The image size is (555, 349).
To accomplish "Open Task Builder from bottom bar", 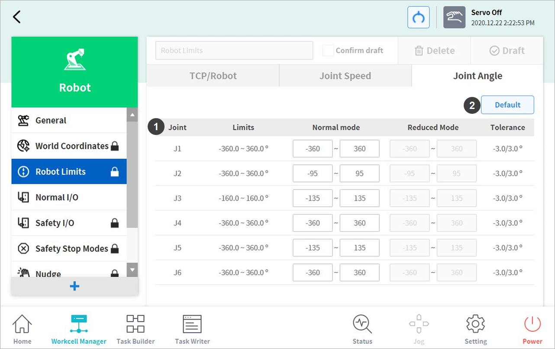I will coord(136,330).
